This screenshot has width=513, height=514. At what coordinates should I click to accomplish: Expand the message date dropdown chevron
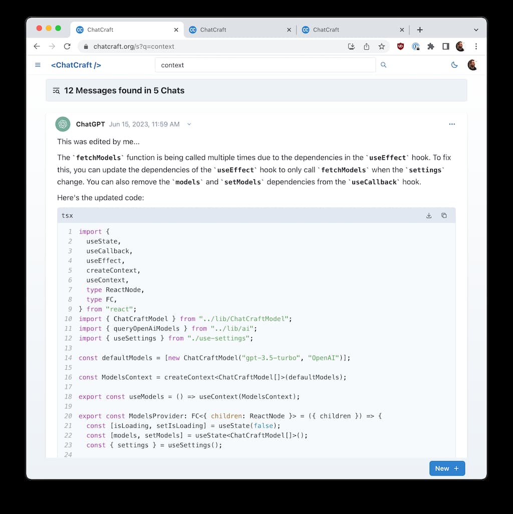(x=189, y=124)
